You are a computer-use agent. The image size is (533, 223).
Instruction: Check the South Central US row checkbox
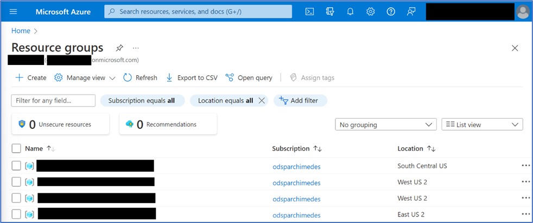click(x=16, y=166)
